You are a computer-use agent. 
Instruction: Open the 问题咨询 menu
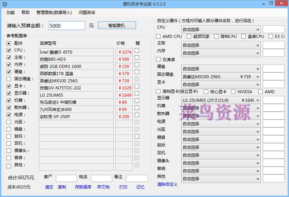point(87,13)
